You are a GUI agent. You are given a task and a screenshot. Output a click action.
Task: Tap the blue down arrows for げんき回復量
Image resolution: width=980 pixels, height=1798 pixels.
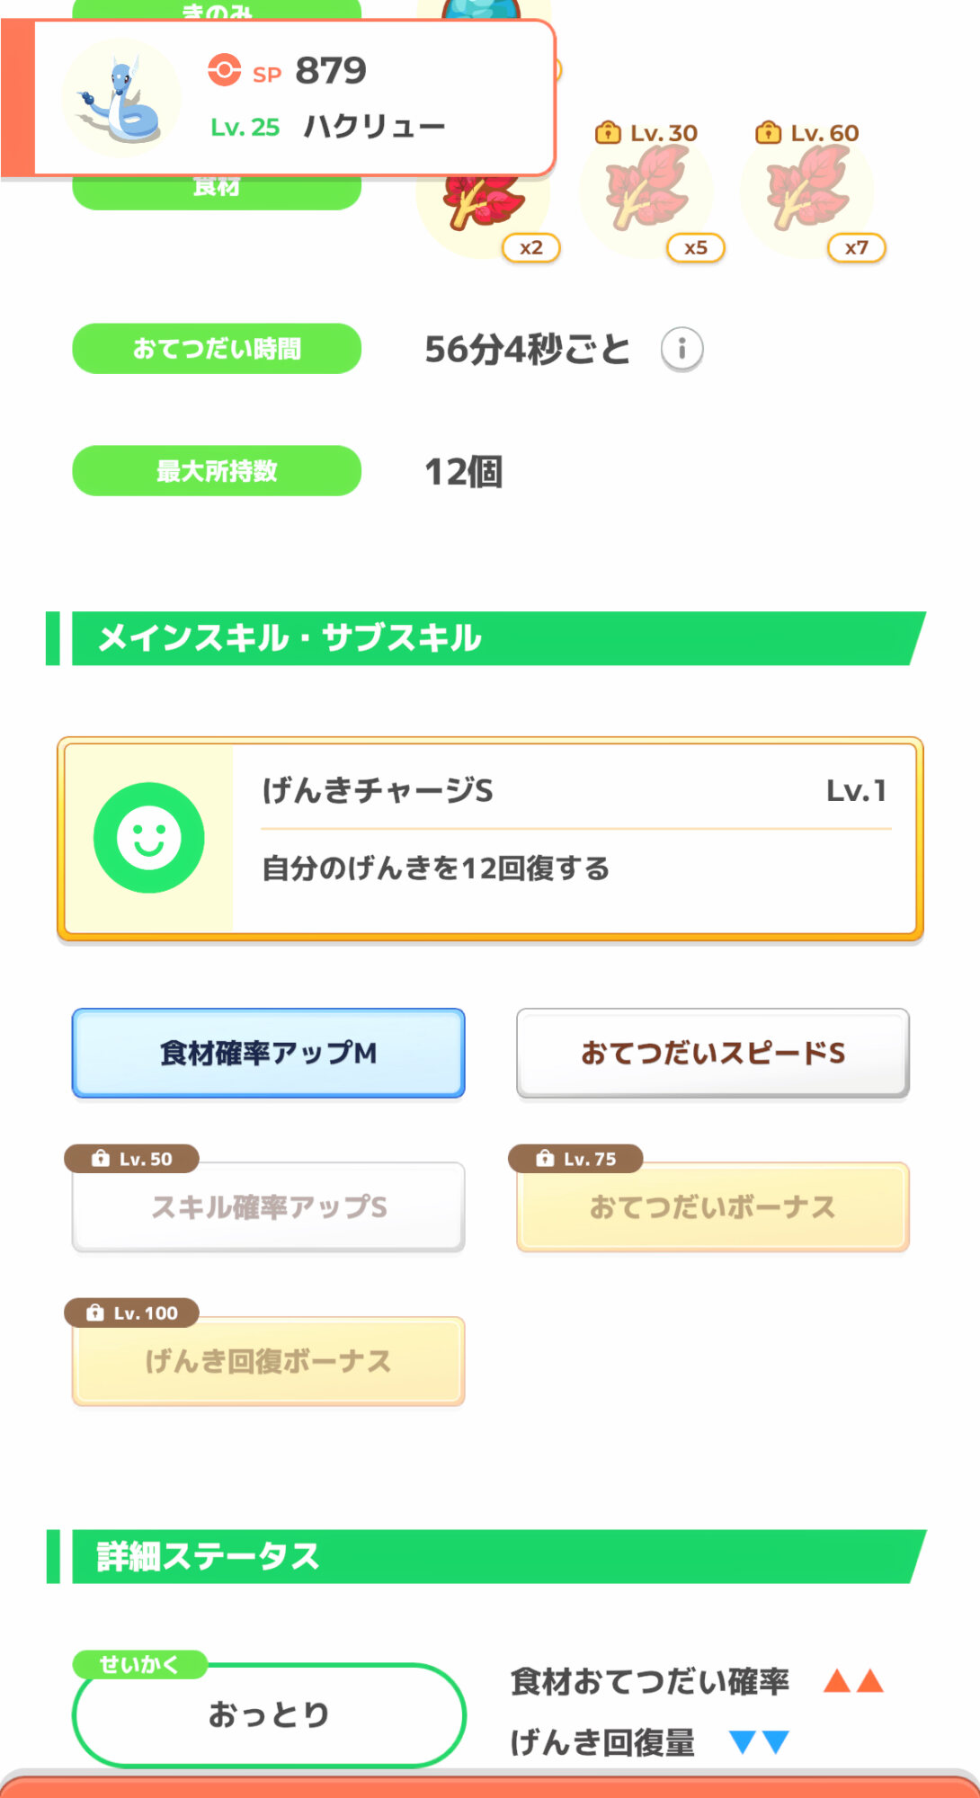click(759, 1742)
